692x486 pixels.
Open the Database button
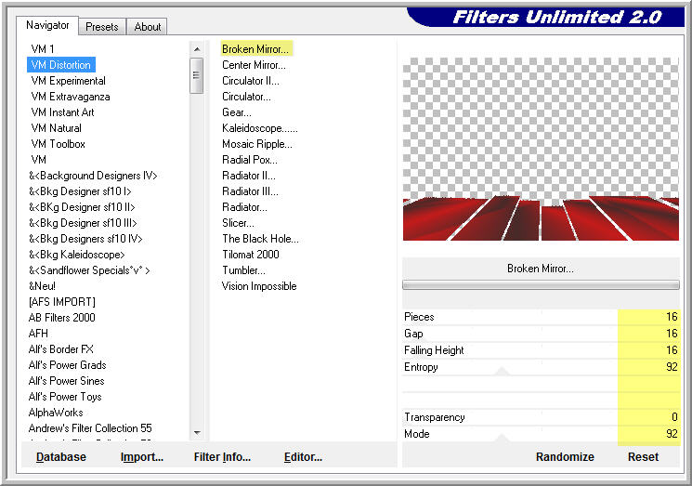click(x=61, y=457)
